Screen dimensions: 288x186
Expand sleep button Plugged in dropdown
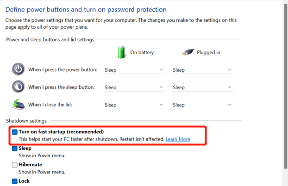pos(202,87)
